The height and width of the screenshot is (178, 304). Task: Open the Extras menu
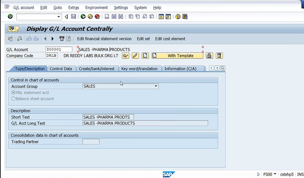coord(74,8)
